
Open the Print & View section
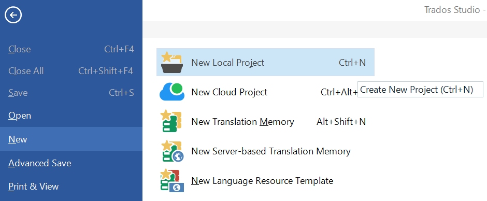tap(71, 186)
